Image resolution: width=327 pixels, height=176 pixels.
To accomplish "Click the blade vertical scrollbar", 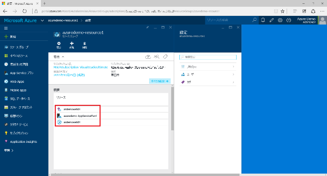I will point(173,108).
